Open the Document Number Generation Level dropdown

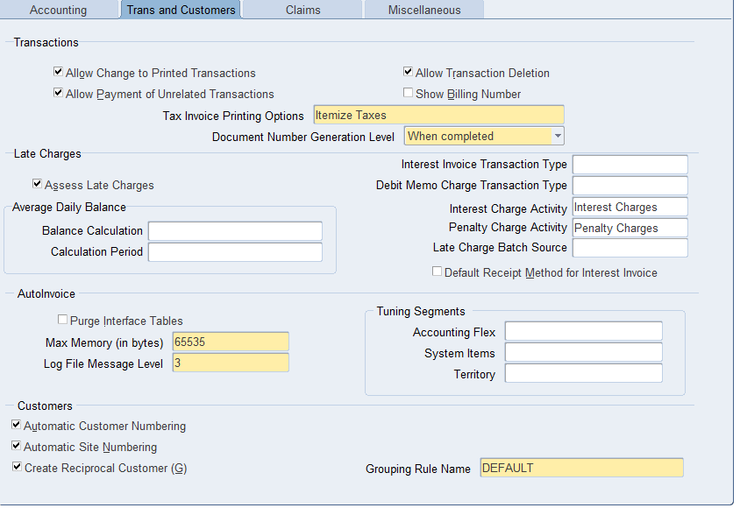tap(558, 136)
